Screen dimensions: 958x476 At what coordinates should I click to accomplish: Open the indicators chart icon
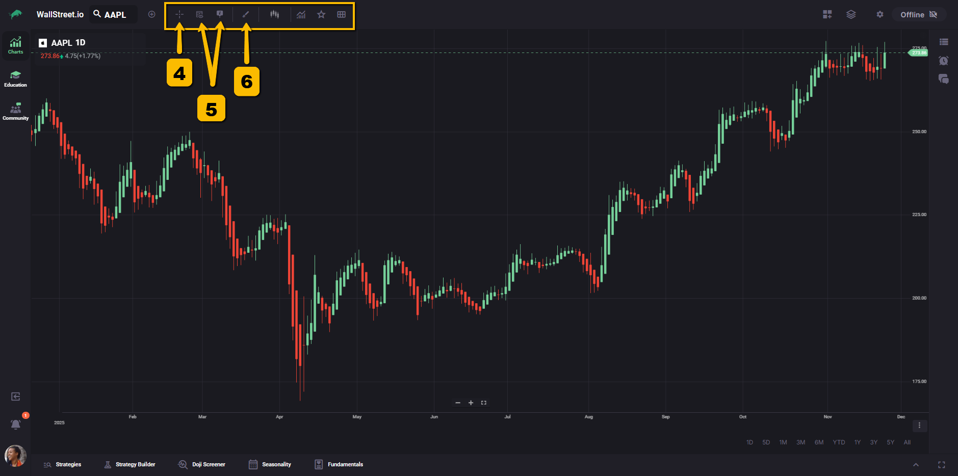(x=301, y=14)
